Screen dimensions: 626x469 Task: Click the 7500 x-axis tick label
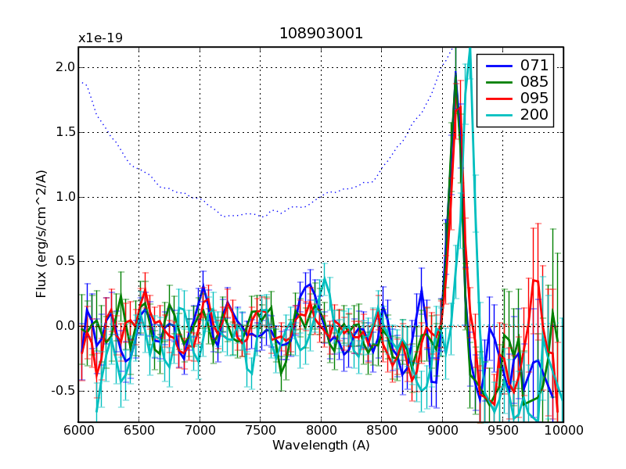pos(260,431)
